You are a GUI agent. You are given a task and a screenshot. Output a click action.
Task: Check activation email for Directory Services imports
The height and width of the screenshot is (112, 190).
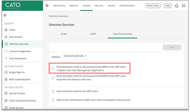53,78
